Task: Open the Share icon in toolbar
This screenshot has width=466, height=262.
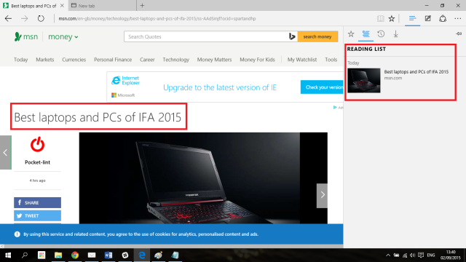Action: pos(443,18)
